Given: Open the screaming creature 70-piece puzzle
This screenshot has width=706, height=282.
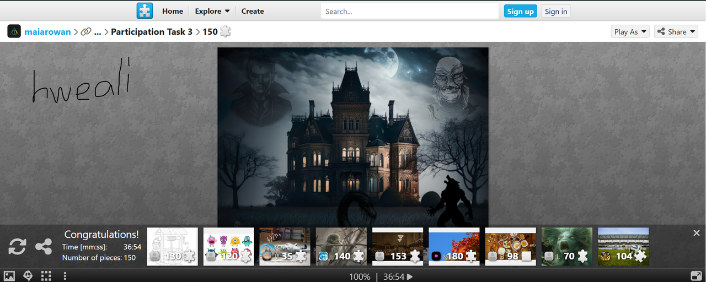Looking at the screenshot, I should pyautogui.click(x=566, y=247).
